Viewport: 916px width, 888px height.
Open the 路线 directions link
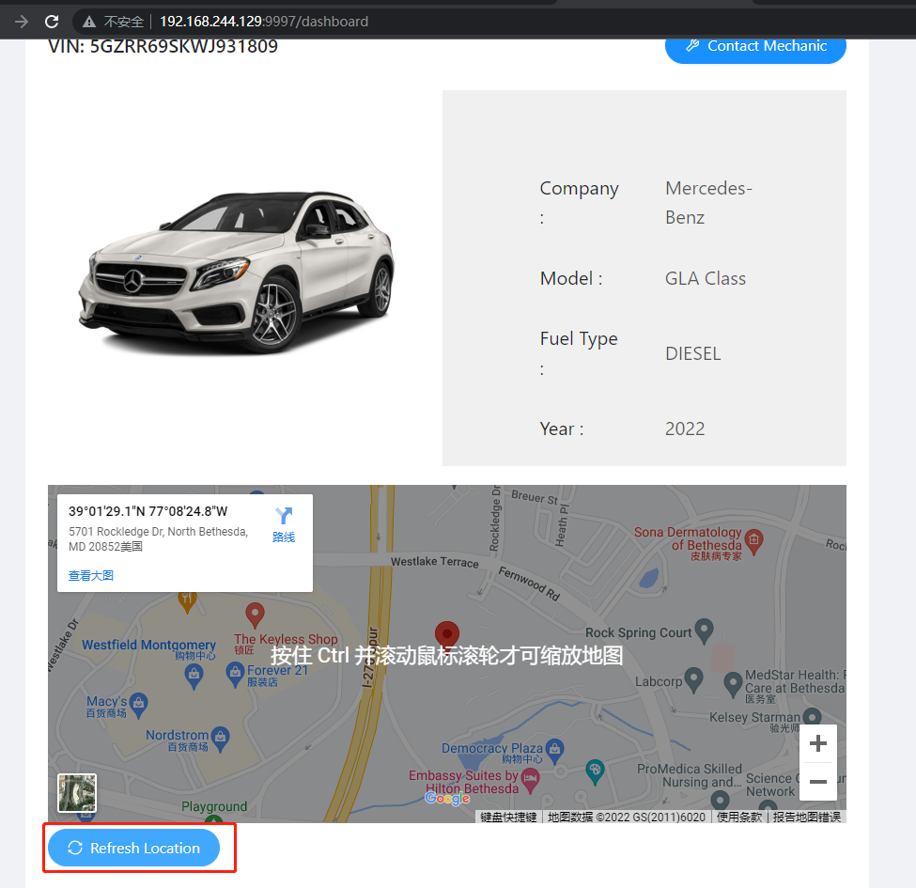pyautogui.click(x=284, y=537)
